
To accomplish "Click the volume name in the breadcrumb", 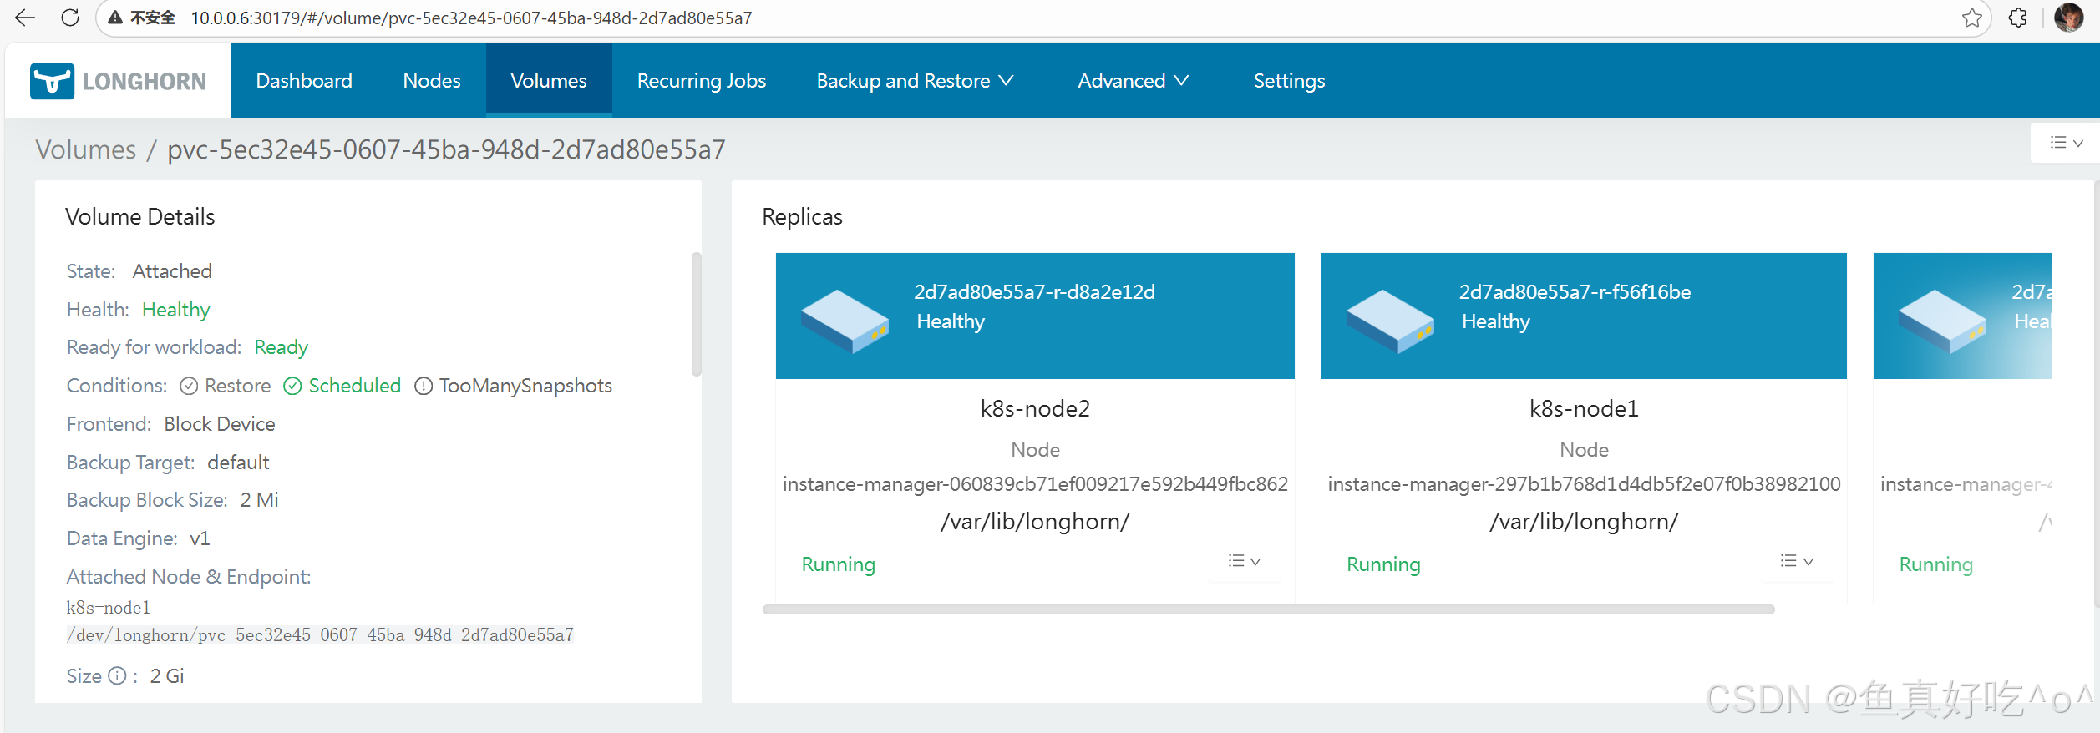I will (x=446, y=149).
